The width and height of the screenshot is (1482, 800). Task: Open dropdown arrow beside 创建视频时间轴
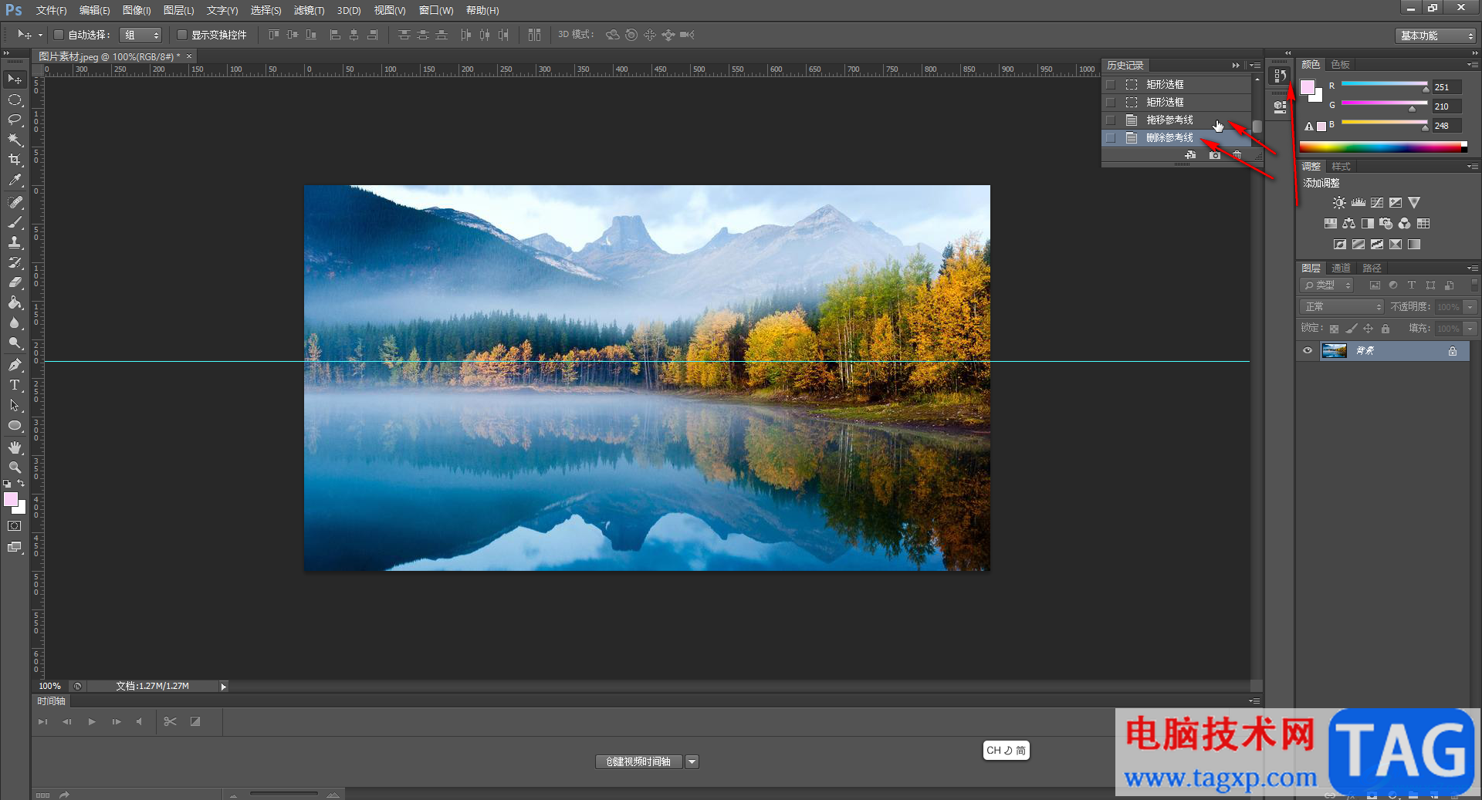tap(692, 762)
